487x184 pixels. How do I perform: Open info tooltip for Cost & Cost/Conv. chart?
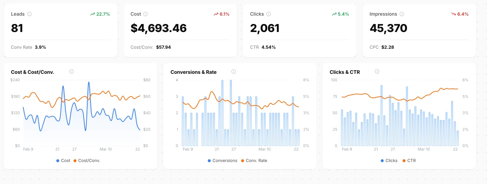click(x=72, y=72)
